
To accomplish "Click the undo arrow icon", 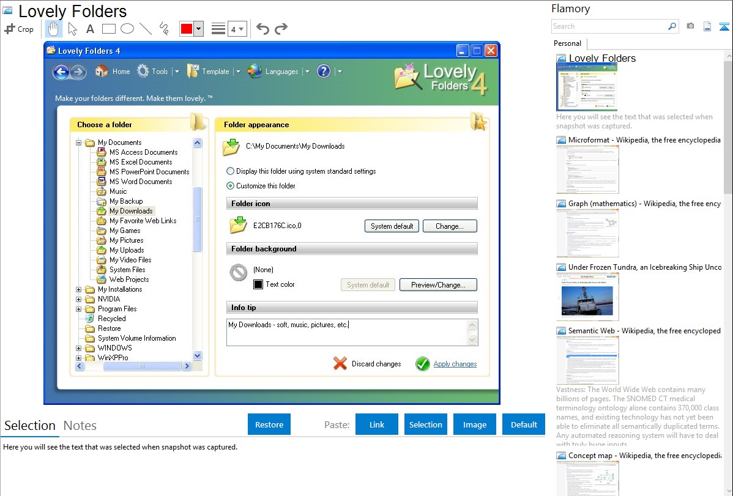I will [262, 29].
